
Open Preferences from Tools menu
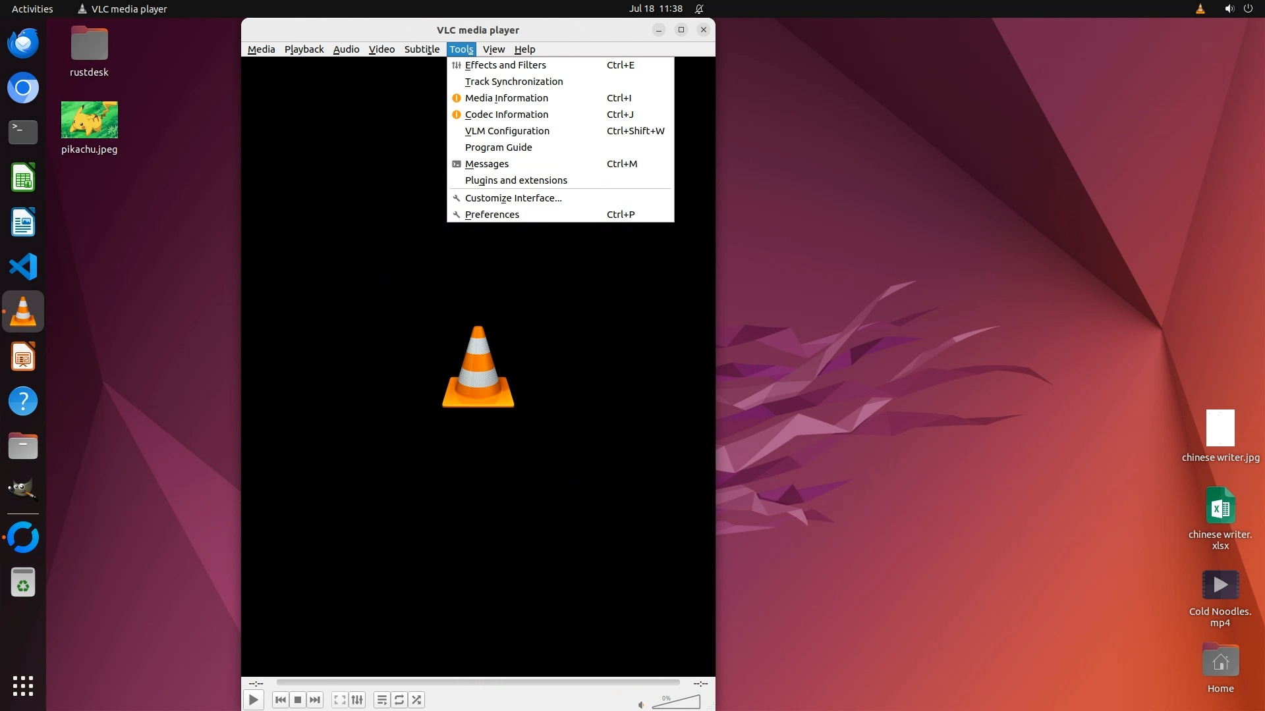pos(492,215)
